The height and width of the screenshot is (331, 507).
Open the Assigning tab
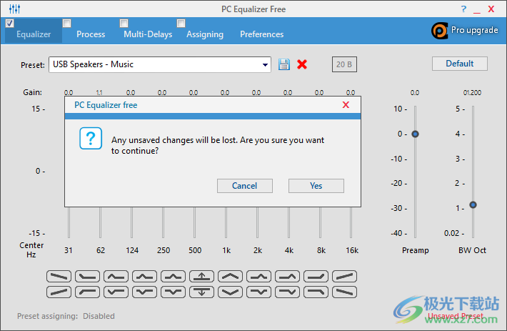(205, 34)
